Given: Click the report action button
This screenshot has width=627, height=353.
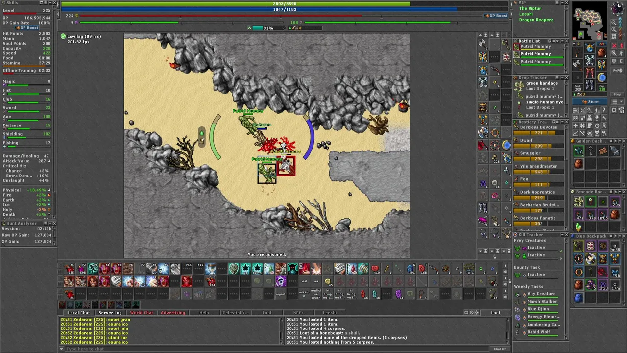Looking at the screenshot, I should click(x=281, y=294).
